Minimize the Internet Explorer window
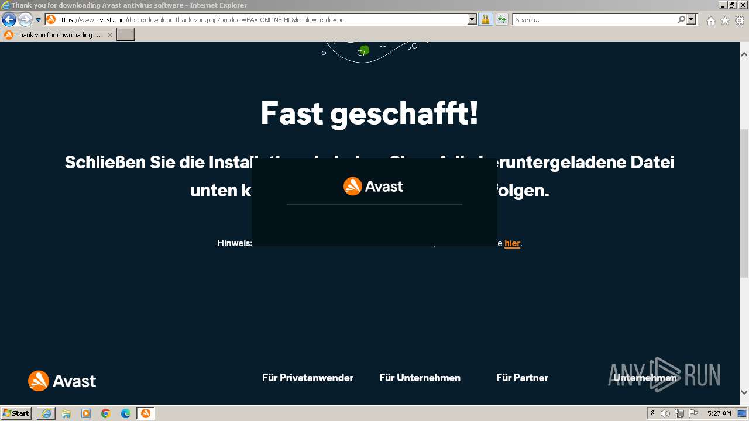 pyautogui.click(x=722, y=5)
